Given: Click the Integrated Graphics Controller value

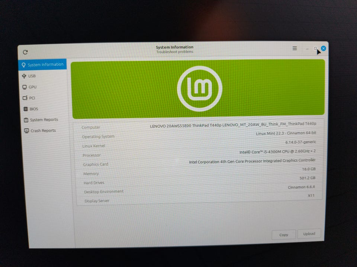Looking at the screenshot, I should [252, 161].
